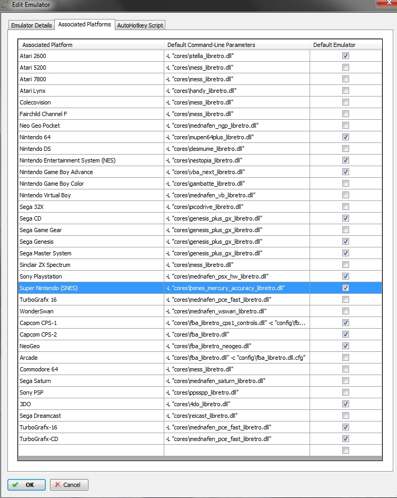Select the Sony Playstation platform cell
The height and width of the screenshot is (498, 397).
91,276
